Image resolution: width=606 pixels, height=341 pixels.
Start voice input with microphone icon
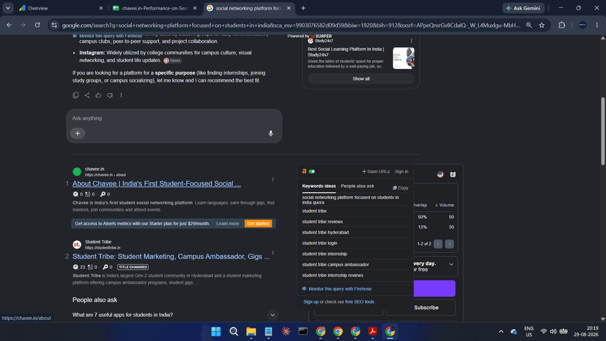[270, 133]
